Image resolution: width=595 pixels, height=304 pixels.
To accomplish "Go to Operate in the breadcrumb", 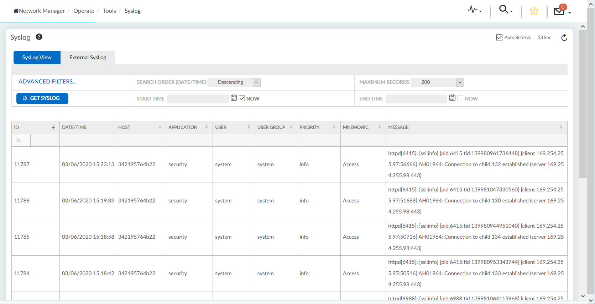I will coord(84,11).
